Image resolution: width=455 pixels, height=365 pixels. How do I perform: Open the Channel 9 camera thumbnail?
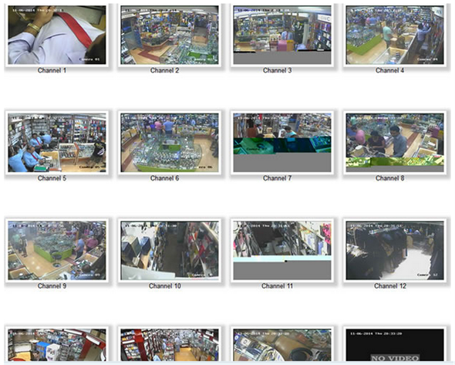point(57,251)
